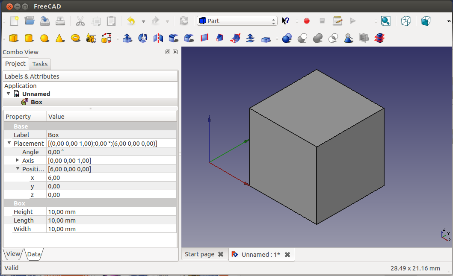The image size is (453, 276).
Task: Close the Unnamed : 1* document tab
Action: 287,255
